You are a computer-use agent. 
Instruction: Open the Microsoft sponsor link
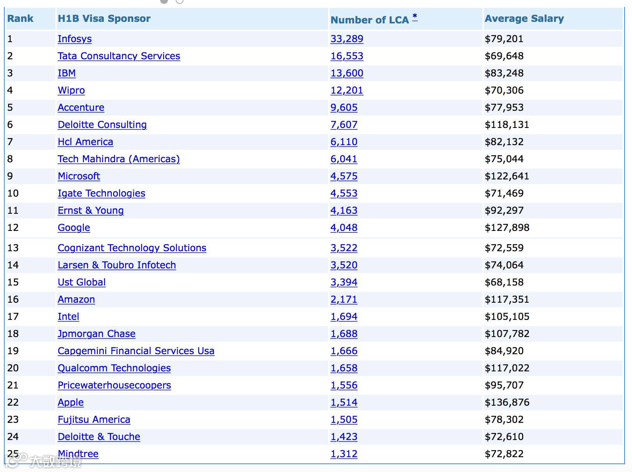(x=79, y=176)
